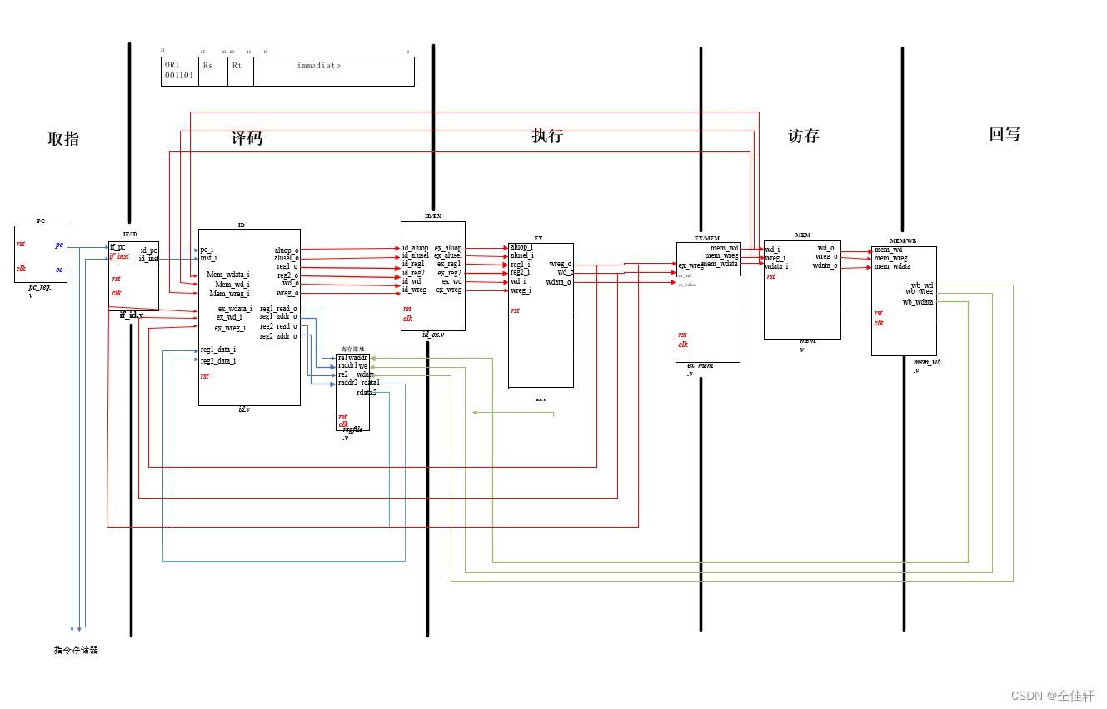
Task: Click the alusel_i input of EX block
Action: (522, 255)
